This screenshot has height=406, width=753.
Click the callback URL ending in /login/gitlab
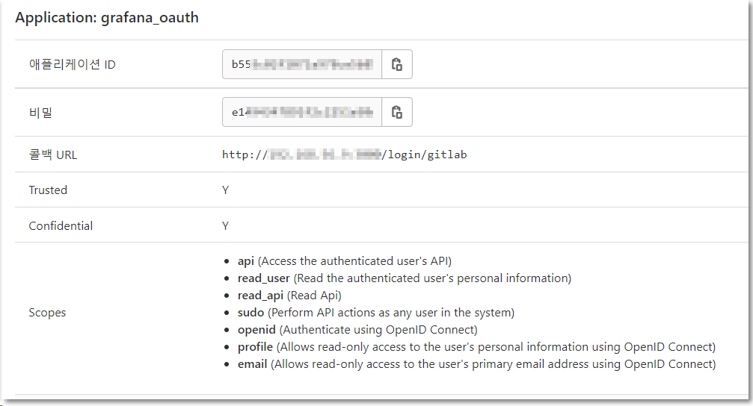click(x=344, y=154)
